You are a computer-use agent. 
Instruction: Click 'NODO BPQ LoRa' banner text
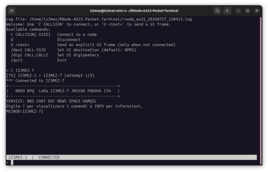click(x=63, y=91)
